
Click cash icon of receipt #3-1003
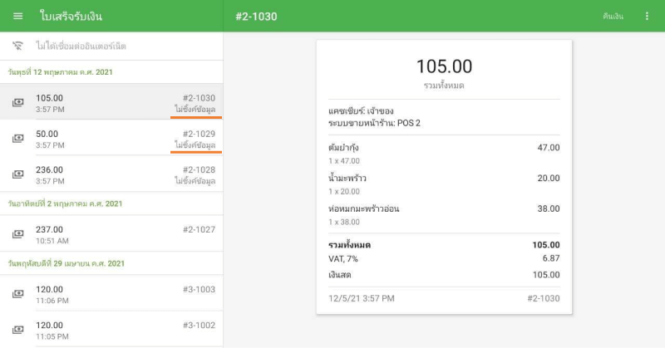17,294
